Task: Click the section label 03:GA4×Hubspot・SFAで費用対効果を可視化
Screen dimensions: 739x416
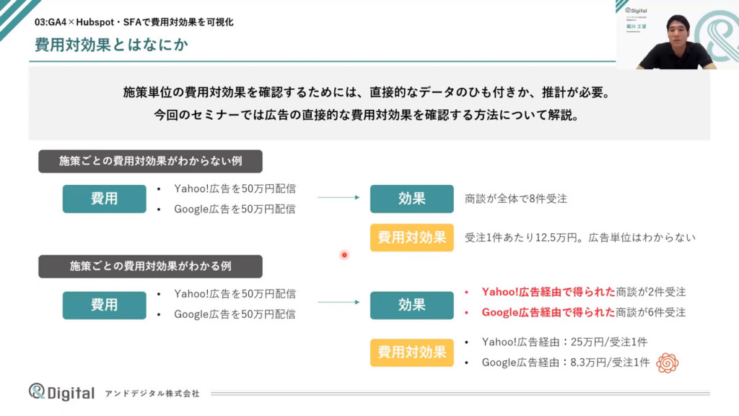Action: 134,22
